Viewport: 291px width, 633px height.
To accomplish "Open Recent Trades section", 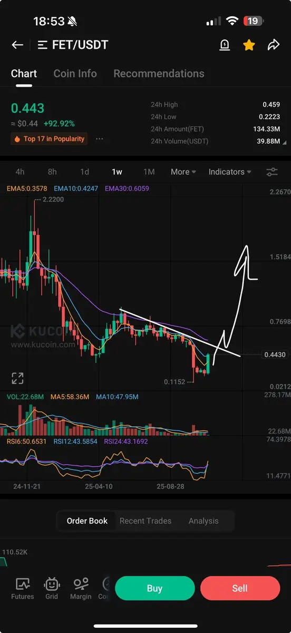I will coord(145,521).
